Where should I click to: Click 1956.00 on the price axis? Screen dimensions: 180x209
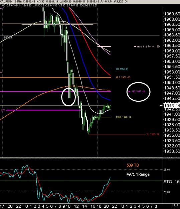(x=172, y=62)
